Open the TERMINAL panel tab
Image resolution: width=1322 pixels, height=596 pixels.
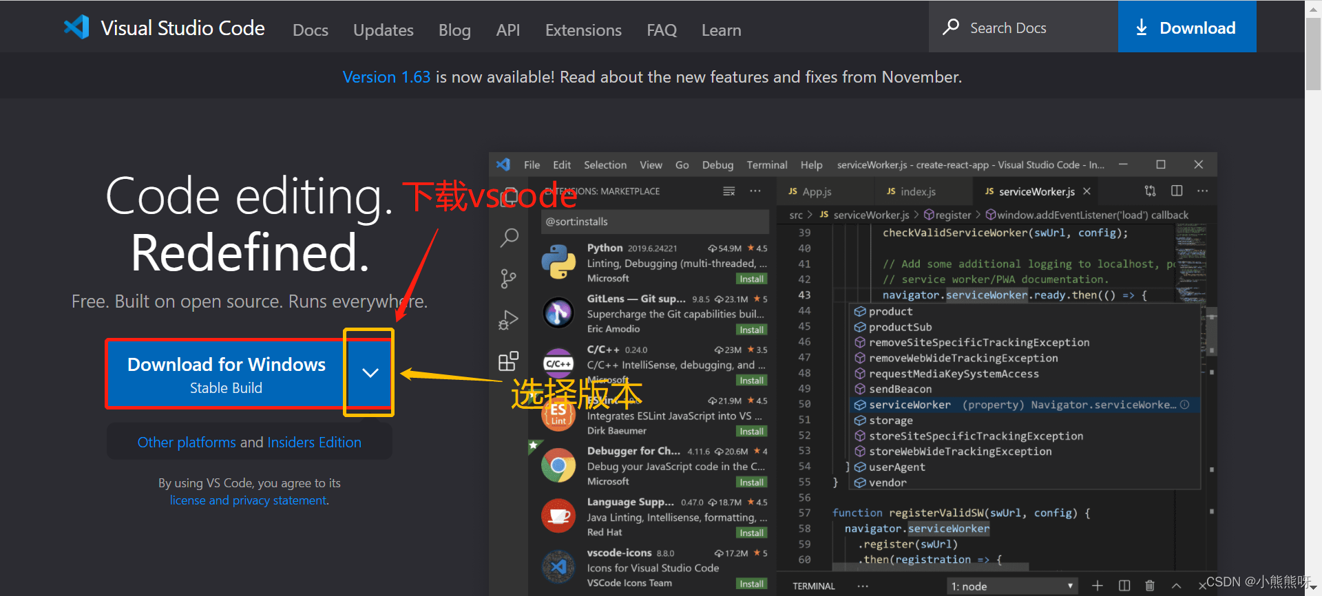click(813, 586)
